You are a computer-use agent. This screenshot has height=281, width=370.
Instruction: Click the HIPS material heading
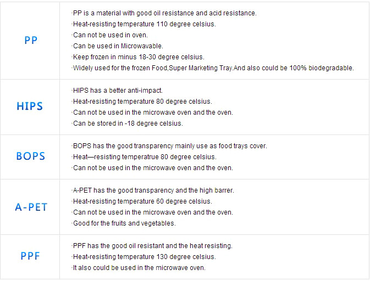point(30,106)
